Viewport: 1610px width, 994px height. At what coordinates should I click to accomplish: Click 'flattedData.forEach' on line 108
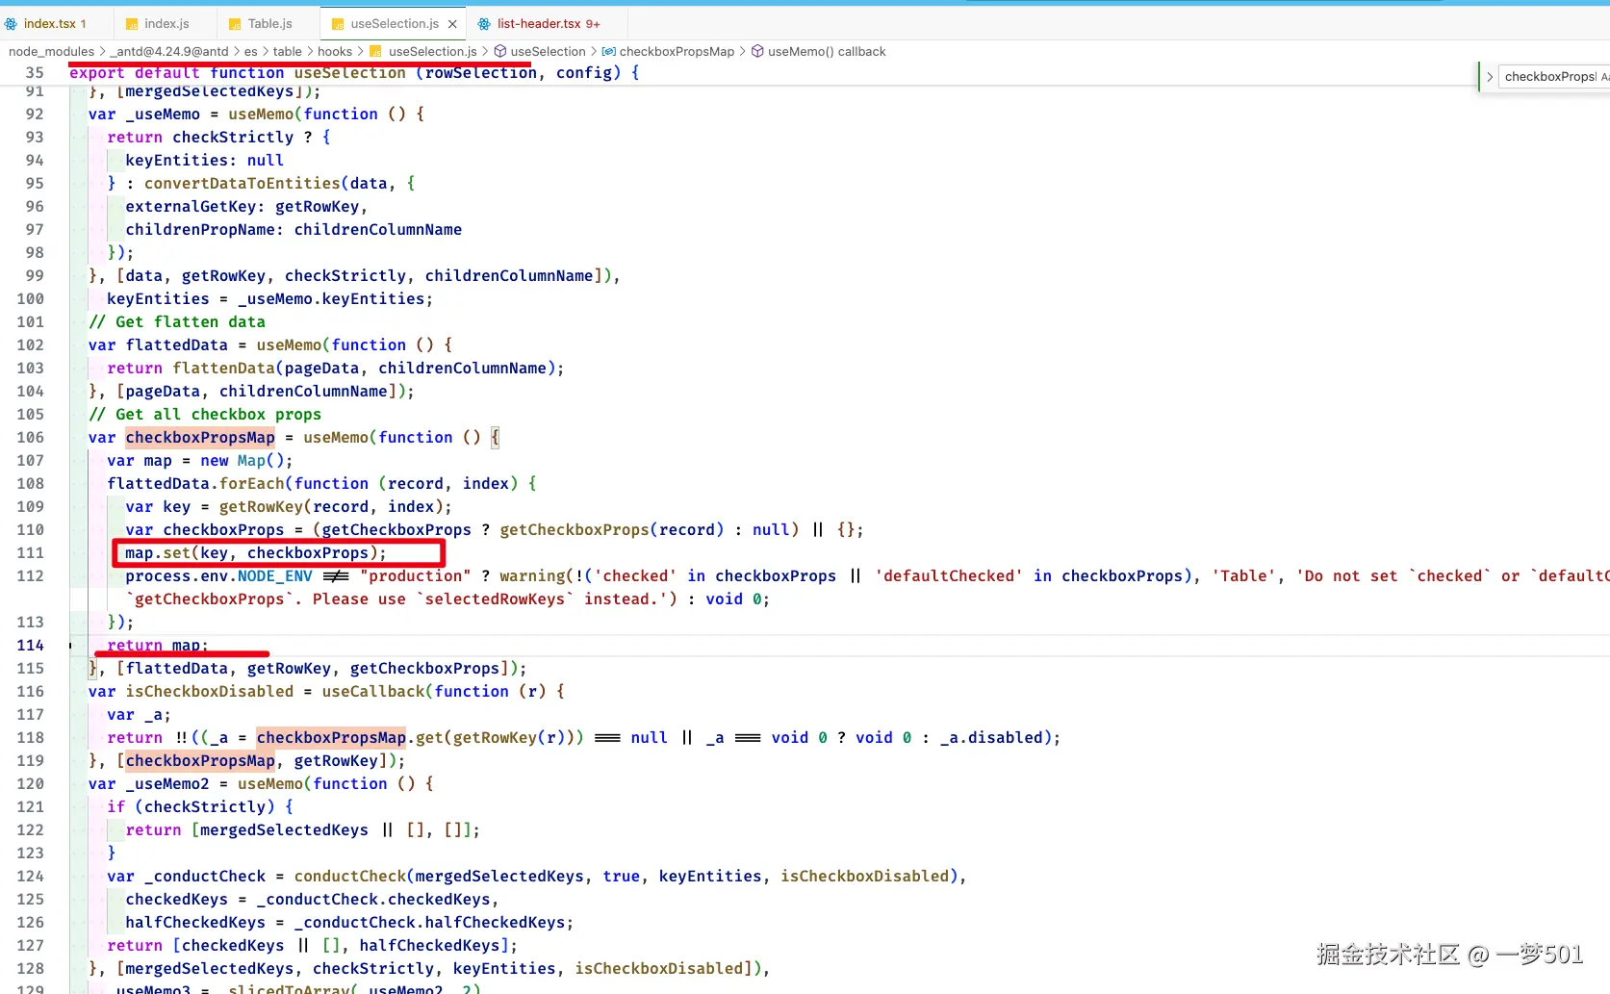[x=196, y=484]
